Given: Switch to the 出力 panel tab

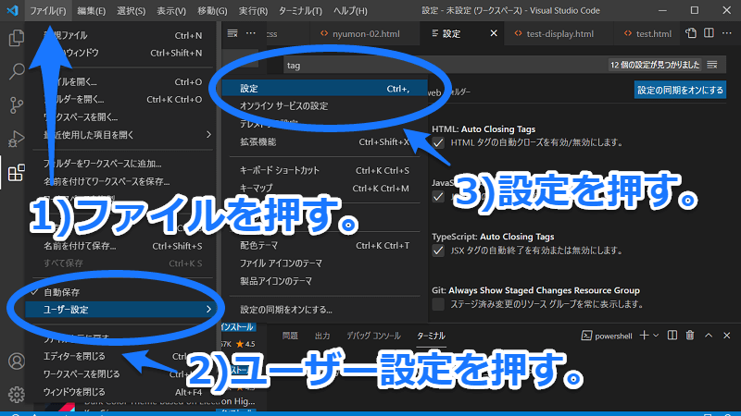Looking at the screenshot, I should [322, 335].
